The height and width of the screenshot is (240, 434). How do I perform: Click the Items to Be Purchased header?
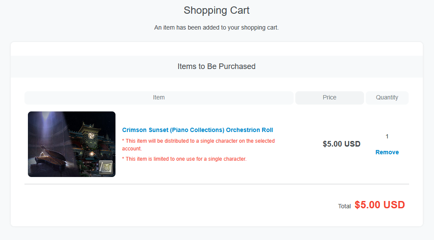[216, 66]
